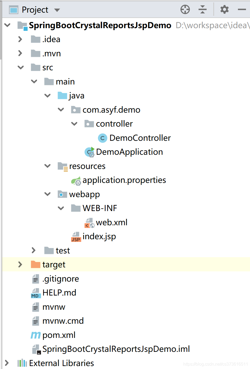Collapse the WEB-INF folder
250x369 pixels.
pos(61,208)
